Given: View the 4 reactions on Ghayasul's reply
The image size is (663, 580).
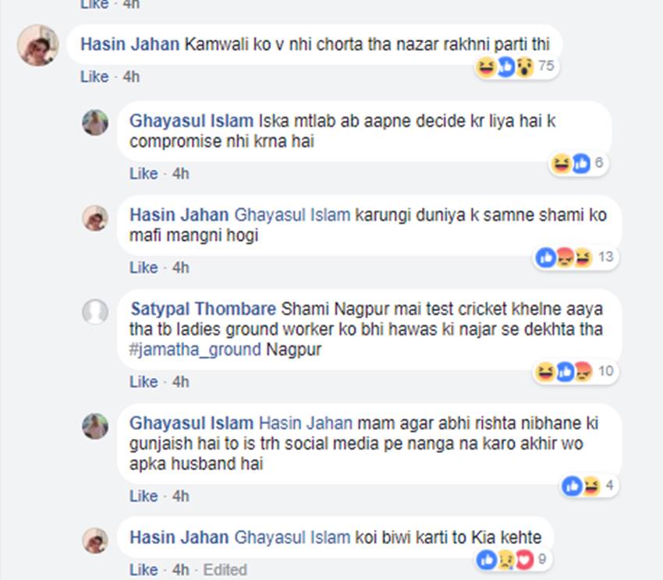Looking at the screenshot, I should point(587,486).
